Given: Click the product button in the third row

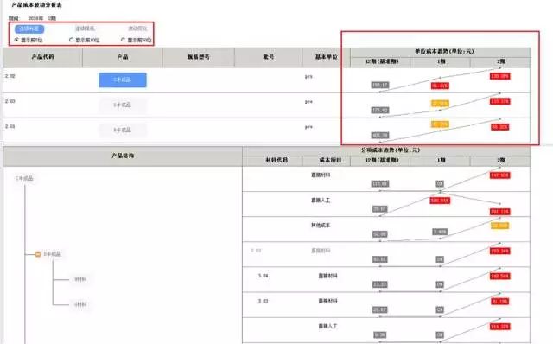Looking at the screenshot, I should point(123,130).
